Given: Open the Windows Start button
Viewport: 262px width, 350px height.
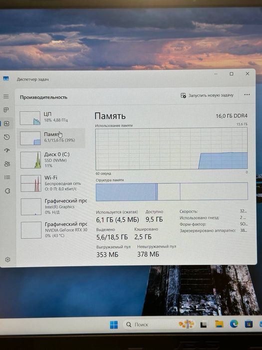Looking at the screenshot, I should (114, 325).
